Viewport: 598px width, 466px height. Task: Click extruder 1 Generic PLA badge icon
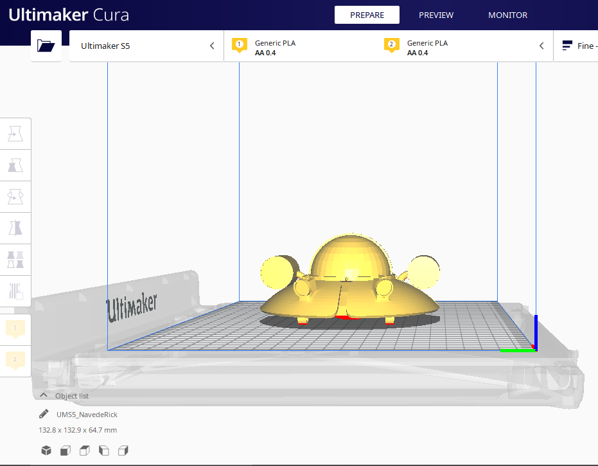point(240,46)
